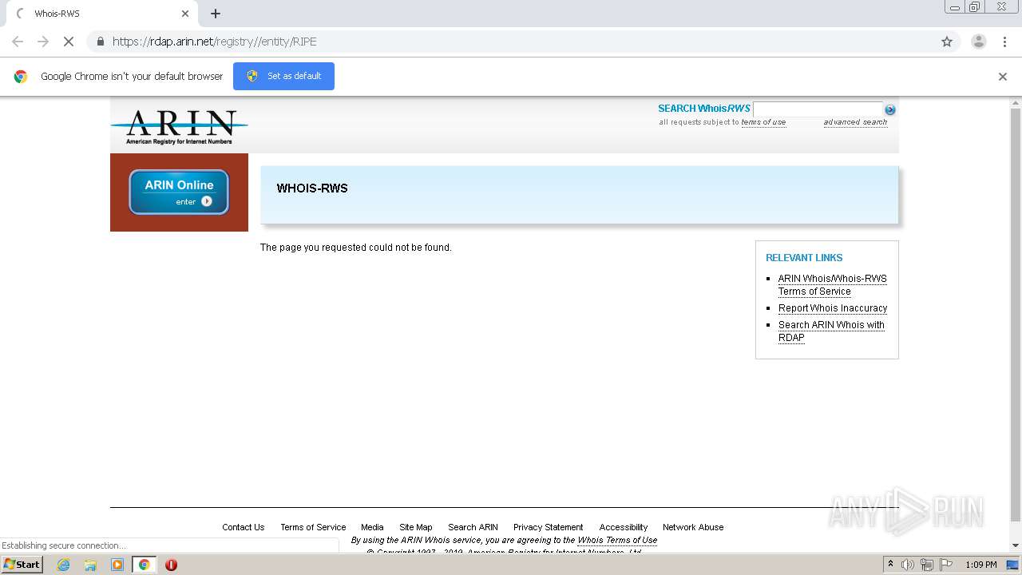This screenshot has height=575, width=1022.
Task: Launch Internet Explorer from taskbar
Action: pos(63,565)
